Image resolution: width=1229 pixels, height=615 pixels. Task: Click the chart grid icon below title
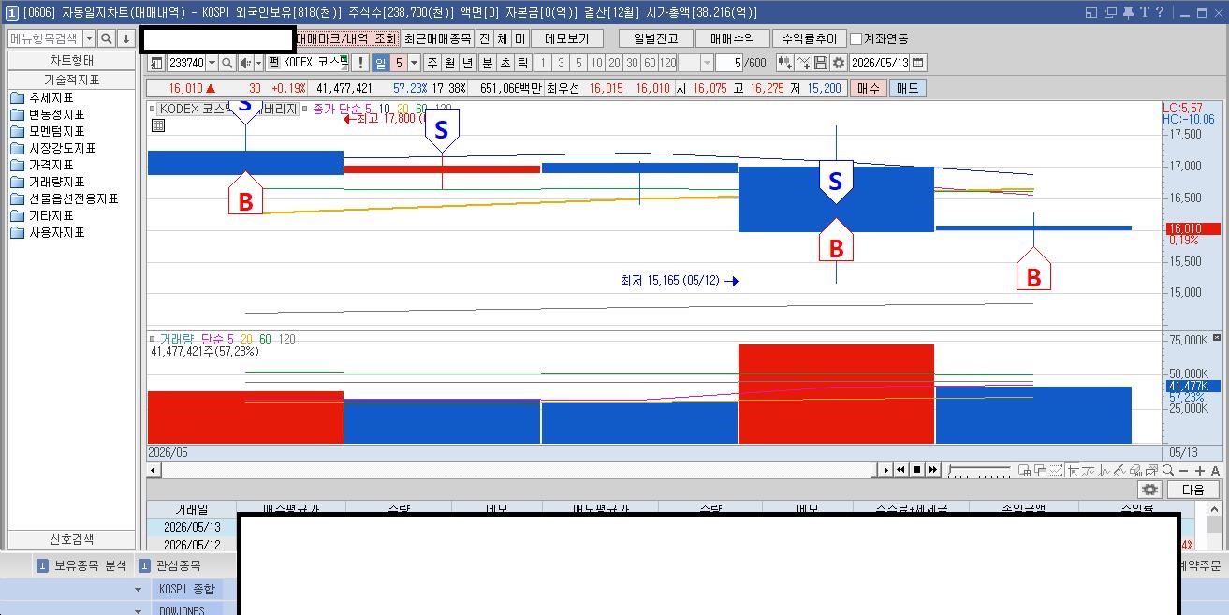click(157, 125)
